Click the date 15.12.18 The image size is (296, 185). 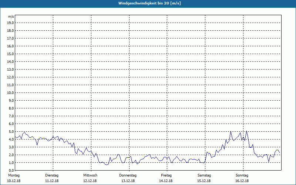(x=204, y=181)
